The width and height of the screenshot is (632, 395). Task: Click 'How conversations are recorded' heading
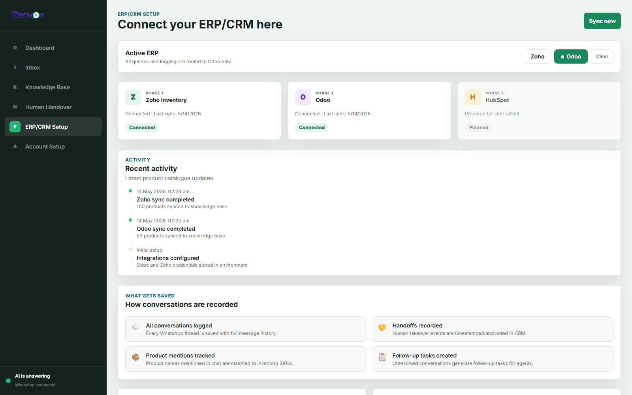(x=181, y=305)
